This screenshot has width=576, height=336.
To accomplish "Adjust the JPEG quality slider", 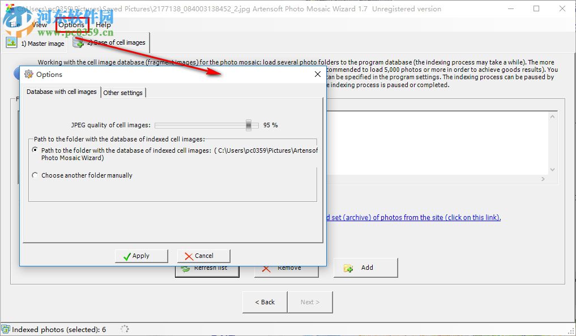I will click(x=248, y=125).
